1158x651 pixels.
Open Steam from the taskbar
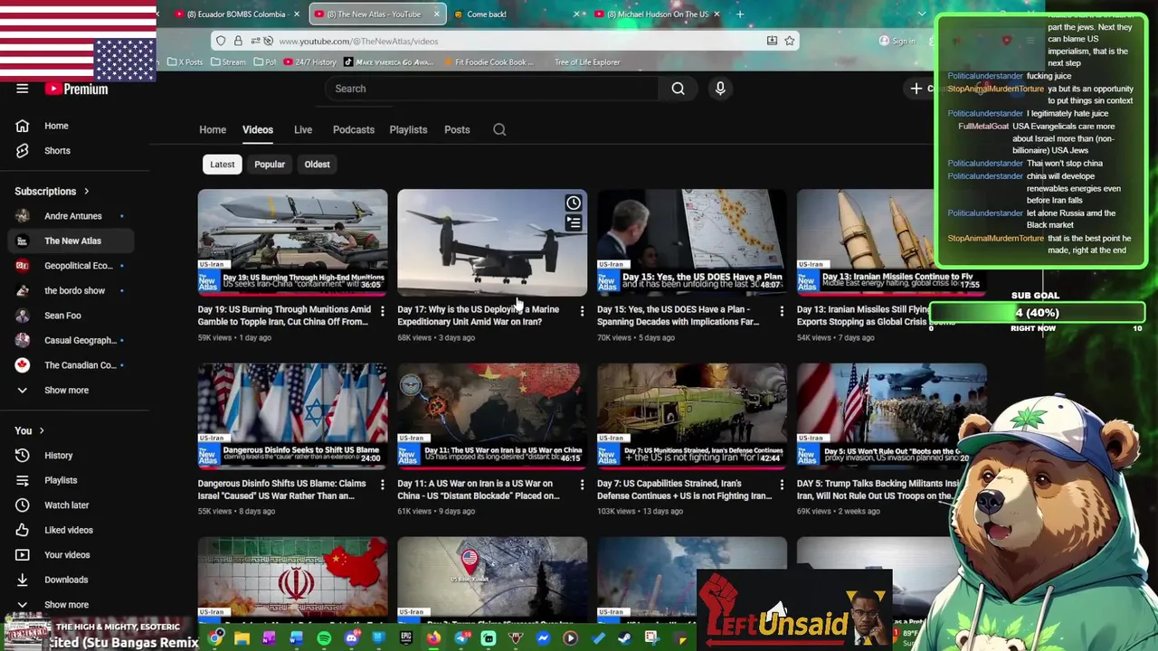coord(624,638)
